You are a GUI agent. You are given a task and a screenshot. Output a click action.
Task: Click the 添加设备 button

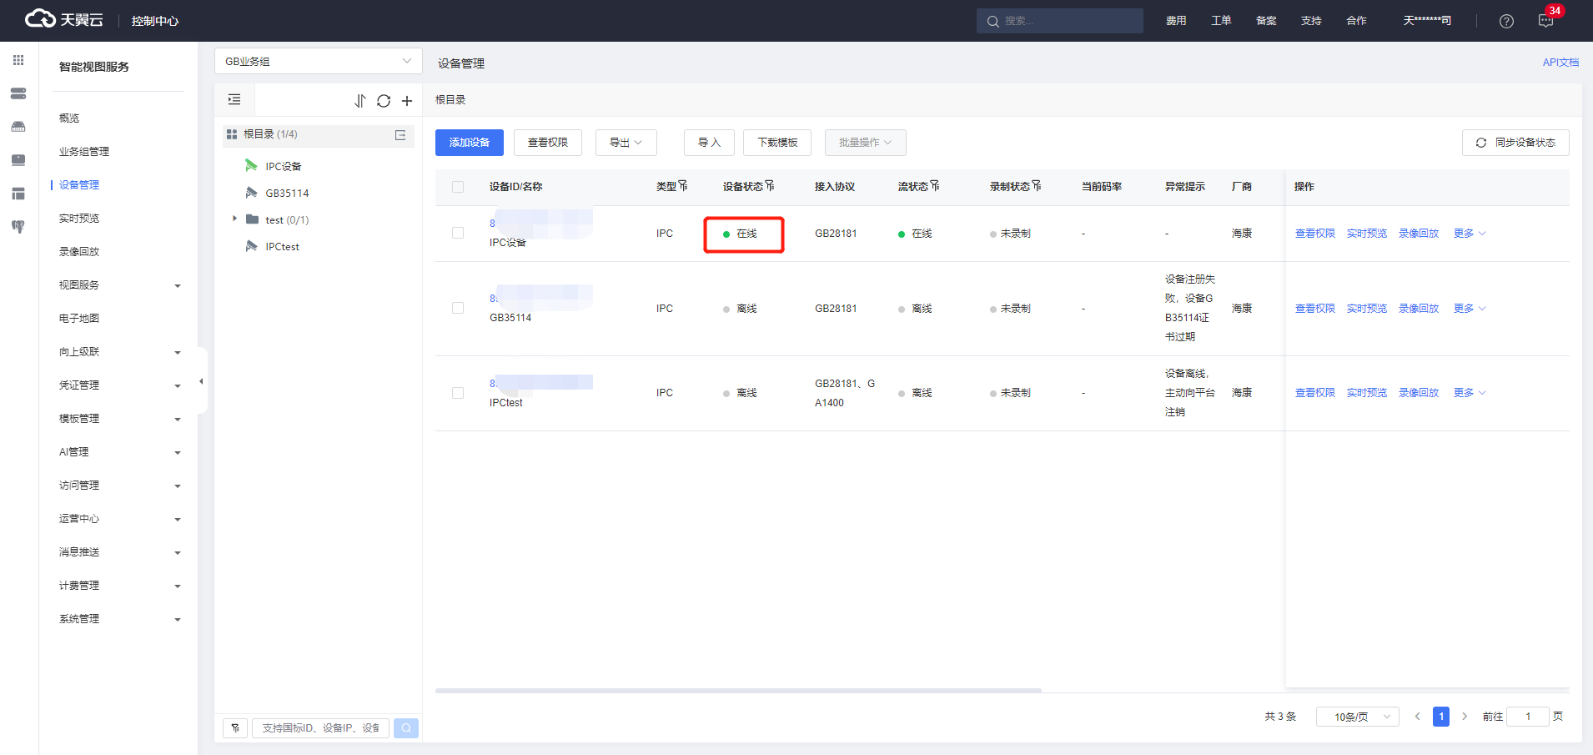tap(470, 143)
